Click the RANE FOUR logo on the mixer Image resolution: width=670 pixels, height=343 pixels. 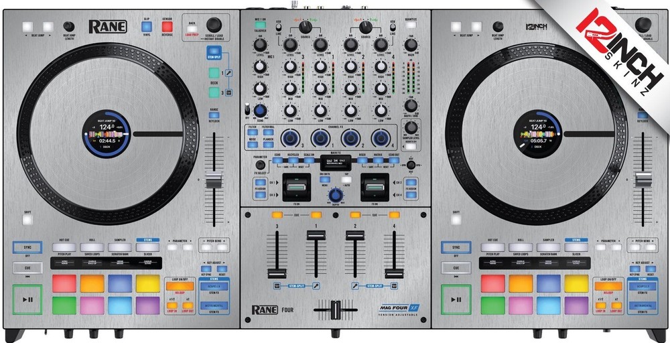[x=273, y=310]
